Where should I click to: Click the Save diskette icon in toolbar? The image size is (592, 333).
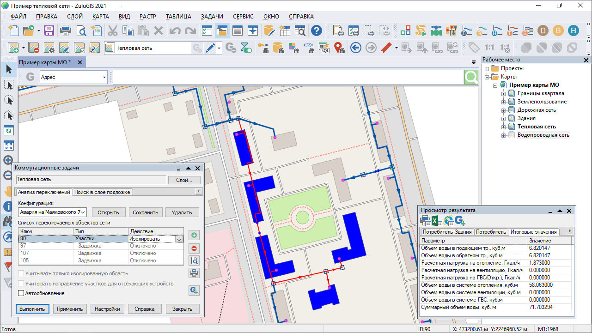coord(49,31)
